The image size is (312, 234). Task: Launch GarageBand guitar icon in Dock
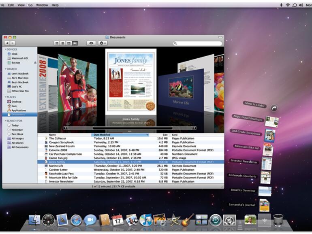click(x=187, y=220)
